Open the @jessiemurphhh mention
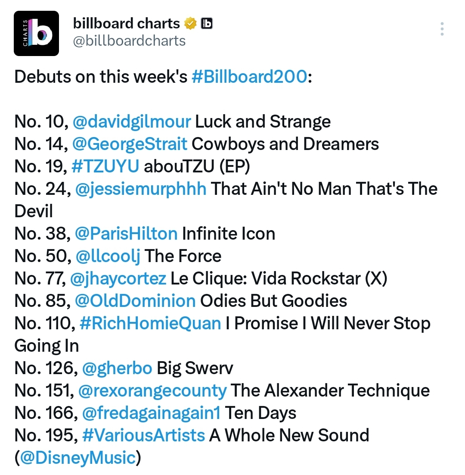 (141, 189)
